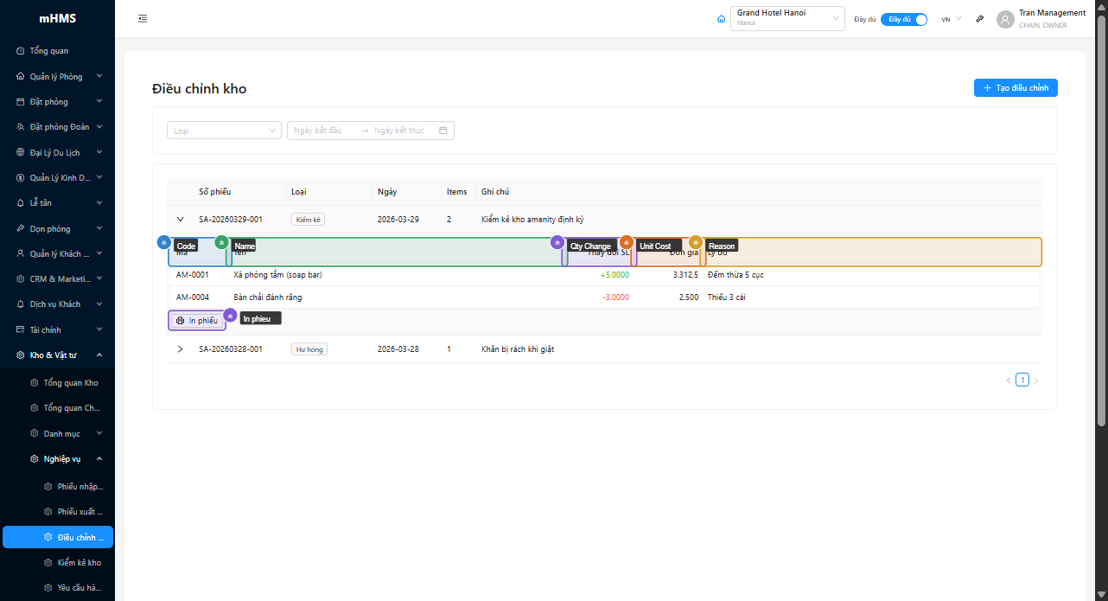Click the home icon beside hotel selector

[721, 19]
